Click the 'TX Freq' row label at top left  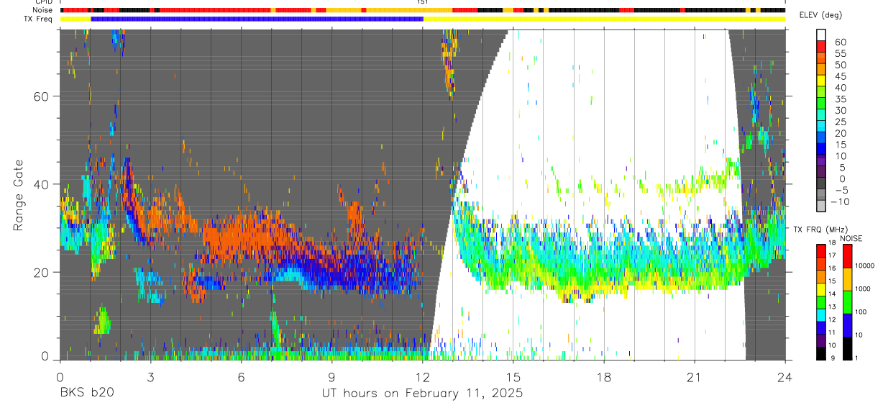click(38, 19)
